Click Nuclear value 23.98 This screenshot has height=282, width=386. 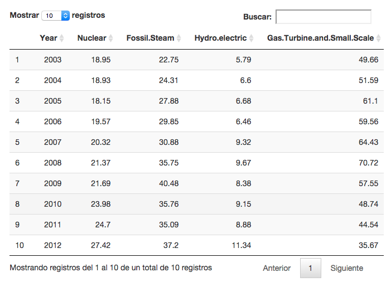101,205
